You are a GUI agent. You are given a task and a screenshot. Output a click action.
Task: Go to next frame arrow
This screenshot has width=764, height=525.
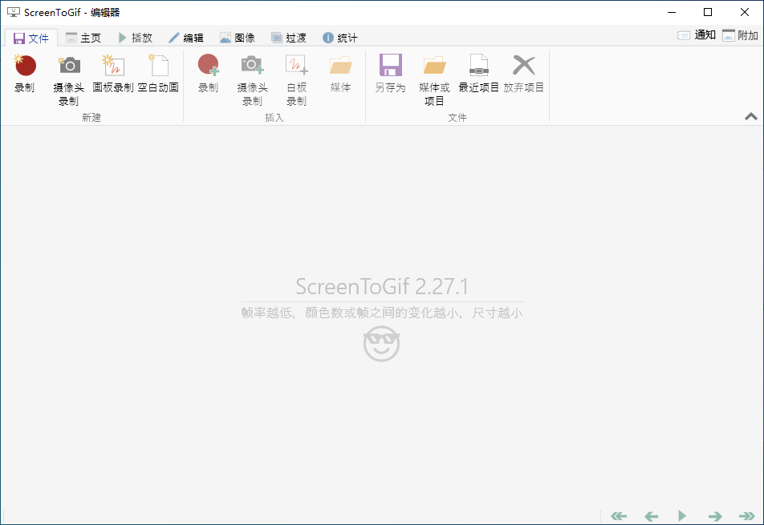coord(715,515)
